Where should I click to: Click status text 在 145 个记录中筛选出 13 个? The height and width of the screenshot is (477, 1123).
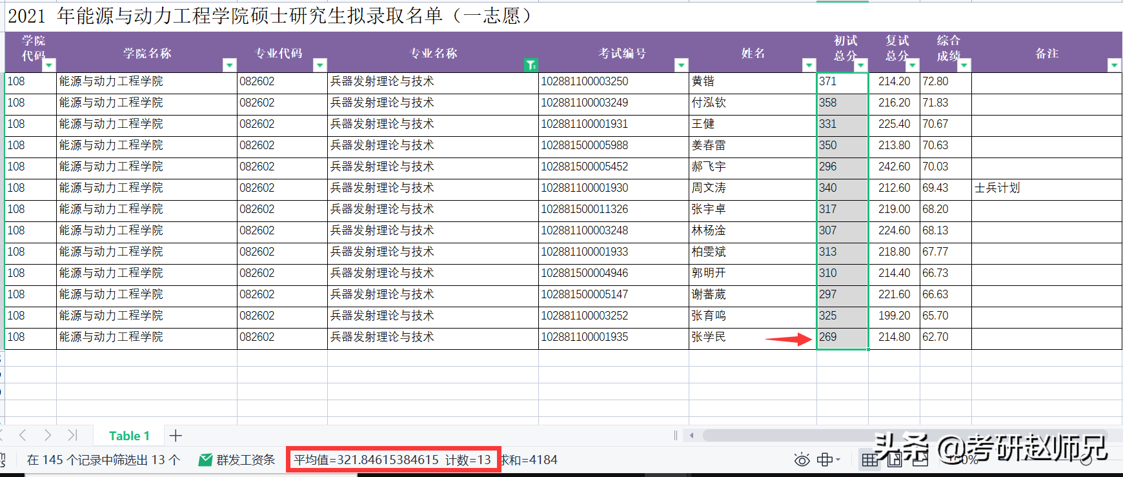pos(103,460)
